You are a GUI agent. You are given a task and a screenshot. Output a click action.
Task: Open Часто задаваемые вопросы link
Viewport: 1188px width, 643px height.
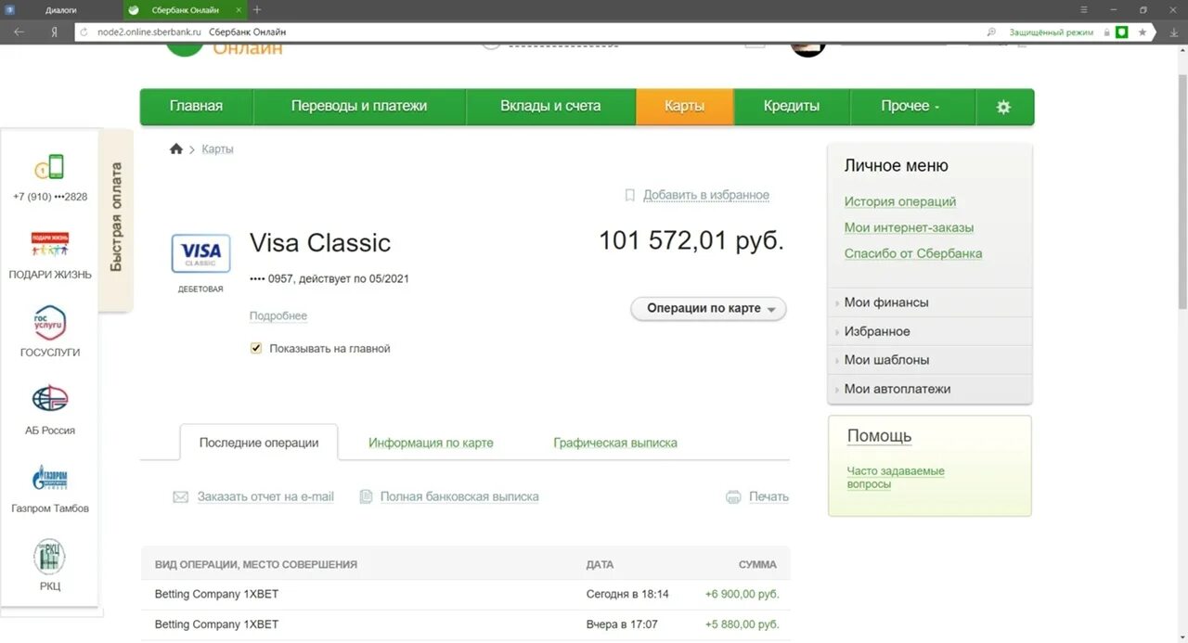(x=896, y=477)
